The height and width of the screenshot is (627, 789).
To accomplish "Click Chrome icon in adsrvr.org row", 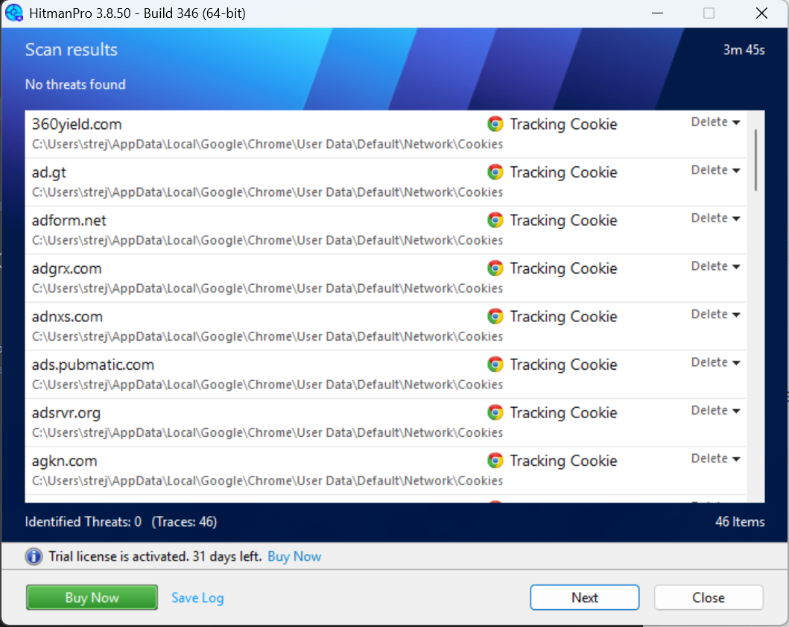I will (495, 412).
